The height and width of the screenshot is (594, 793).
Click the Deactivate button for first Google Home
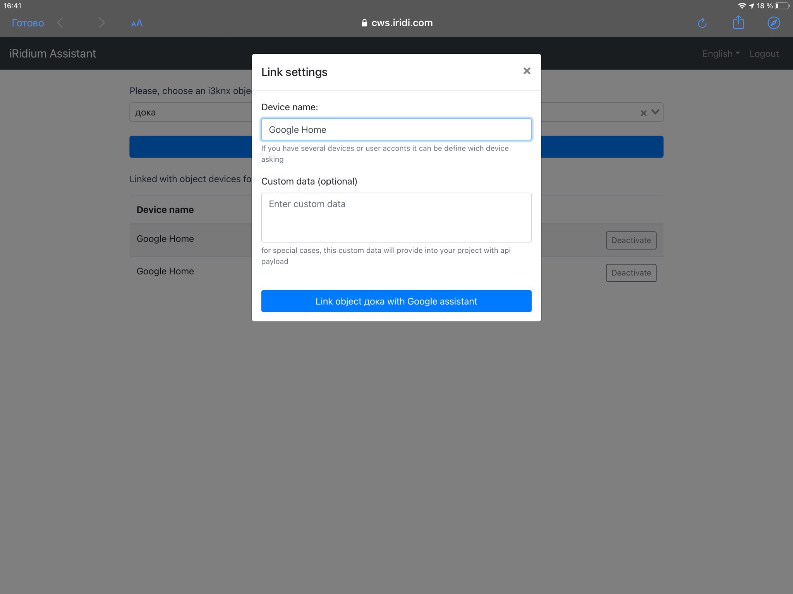(x=631, y=240)
